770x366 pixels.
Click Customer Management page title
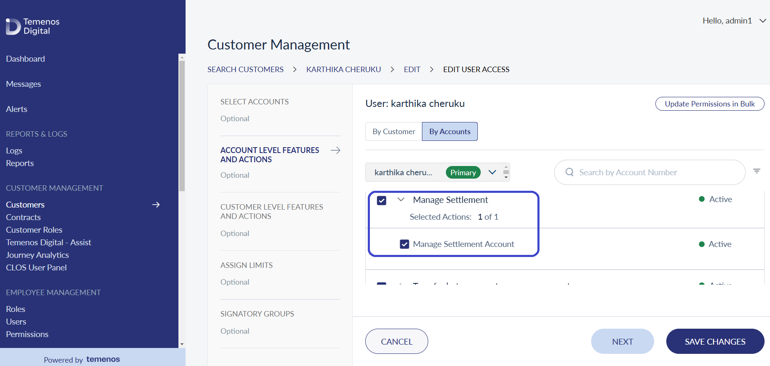[278, 44]
